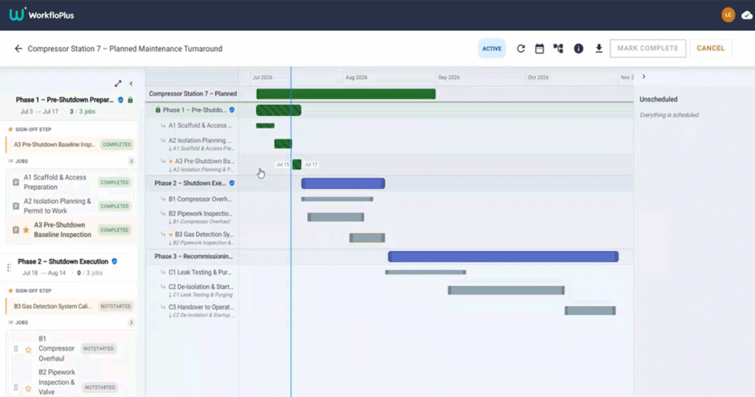Open A1 Scaffold & Access Preparation job
The height and width of the screenshot is (397, 755).
point(71,182)
